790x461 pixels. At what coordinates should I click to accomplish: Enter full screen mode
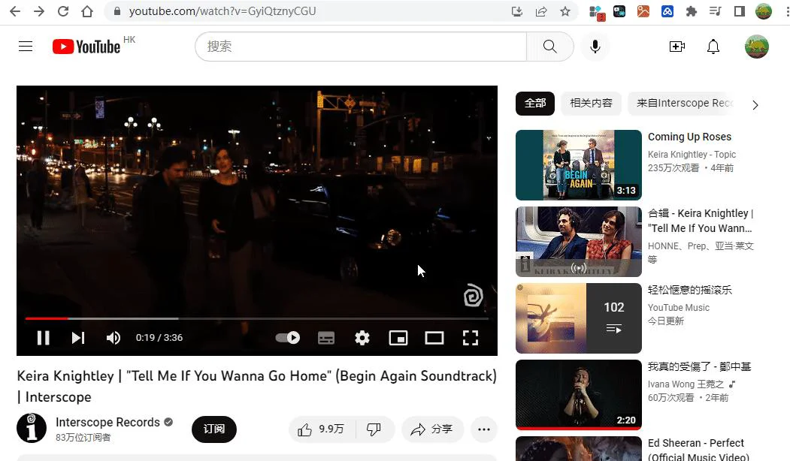[470, 338]
